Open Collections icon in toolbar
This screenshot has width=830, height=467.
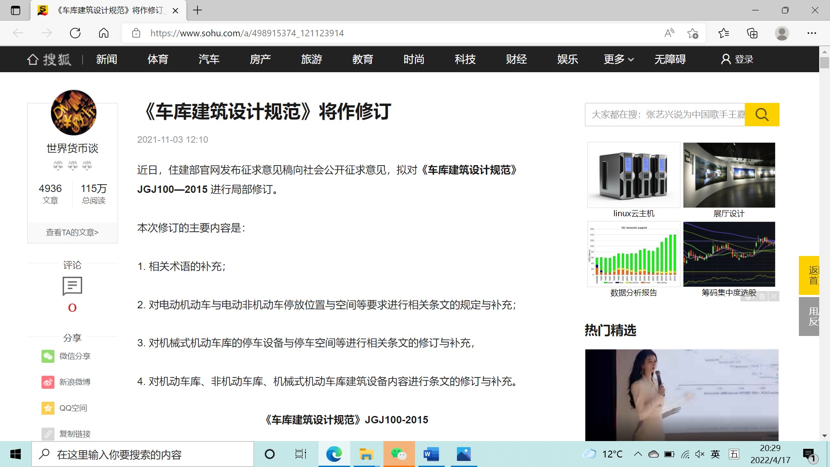pyautogui.click(x=752, y=33)
